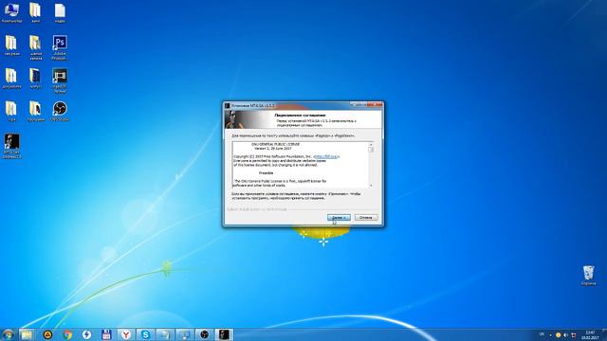Click the Отмена button in the installer
The image size is (607, 341).
(366, 218)
